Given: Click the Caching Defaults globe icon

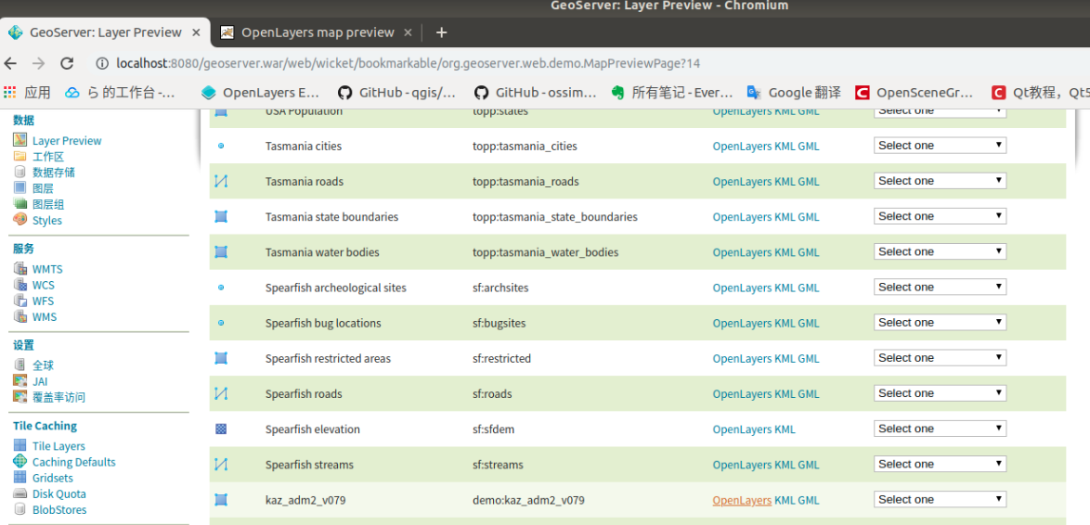Looking at the screenshot, I should click(x=19, y=462).
